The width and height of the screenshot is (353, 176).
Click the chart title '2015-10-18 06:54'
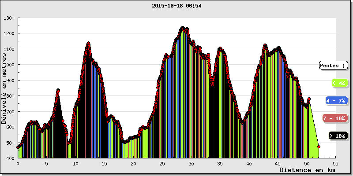tap(176, 6)
